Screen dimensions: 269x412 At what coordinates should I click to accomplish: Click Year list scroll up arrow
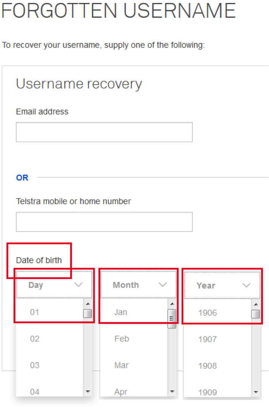click(x=255, y=304)
